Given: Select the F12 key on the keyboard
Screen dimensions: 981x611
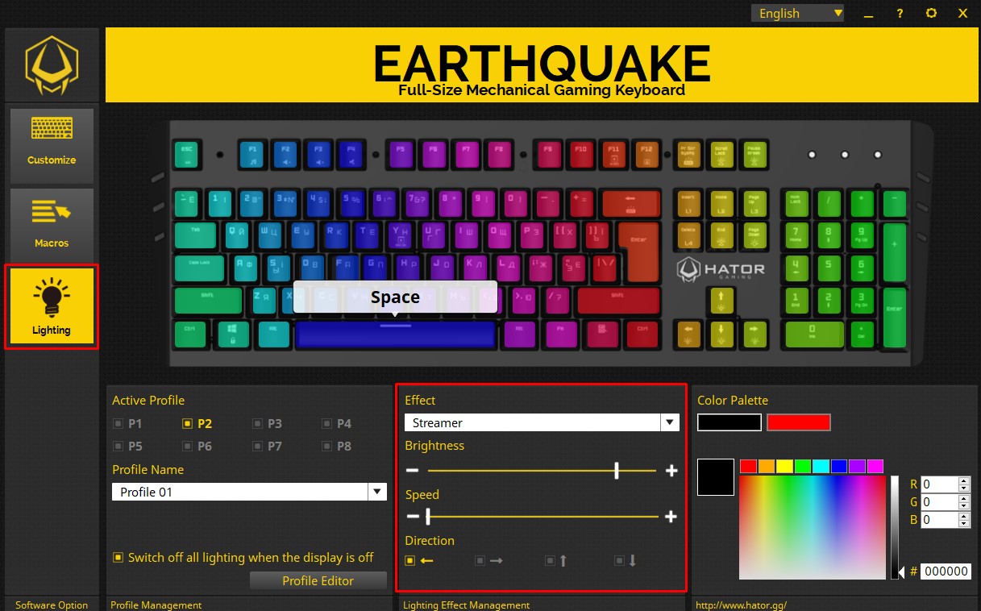Looking at the screenshot, I should click(646, 153).
